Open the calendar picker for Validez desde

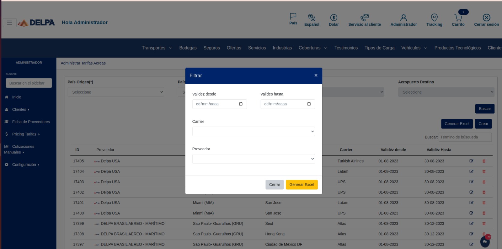coord(241,104)
